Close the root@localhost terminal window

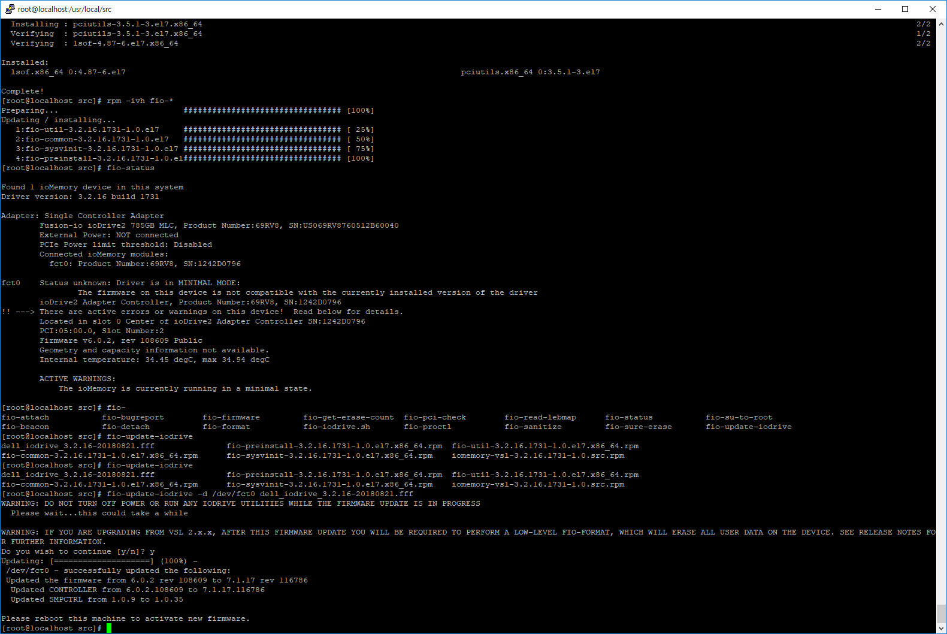pos(933,9)
